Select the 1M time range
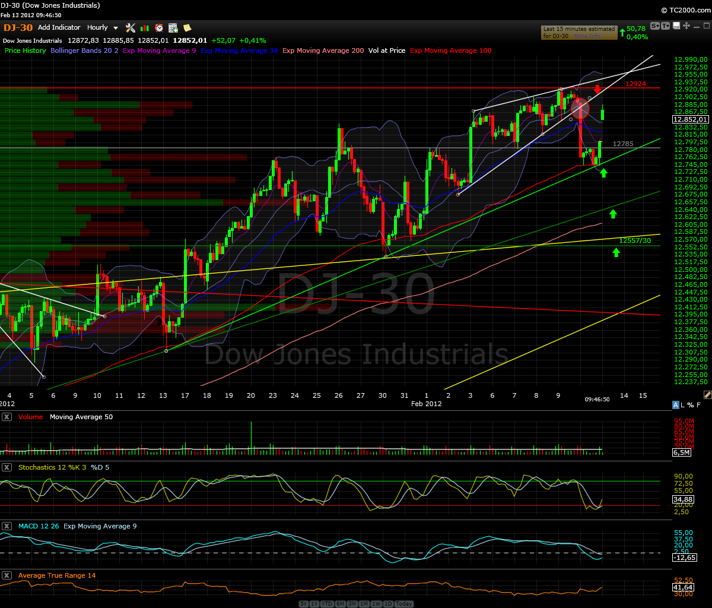 (364, 604)
